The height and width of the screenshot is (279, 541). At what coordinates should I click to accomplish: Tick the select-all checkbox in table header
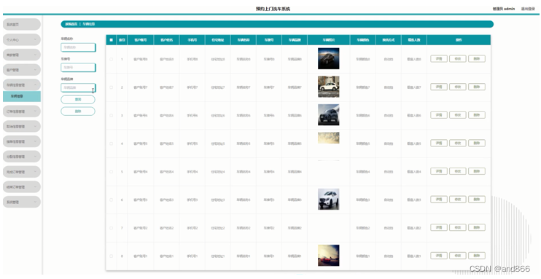click(x=111, y=40)
